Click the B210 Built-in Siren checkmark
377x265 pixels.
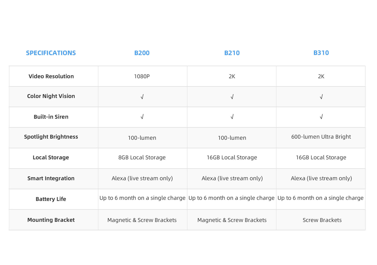(232, 117)
